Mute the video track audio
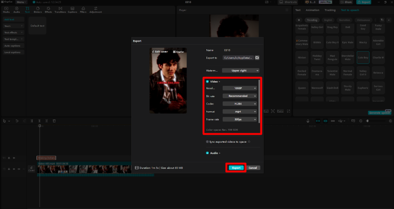 (x=19, y=169)
